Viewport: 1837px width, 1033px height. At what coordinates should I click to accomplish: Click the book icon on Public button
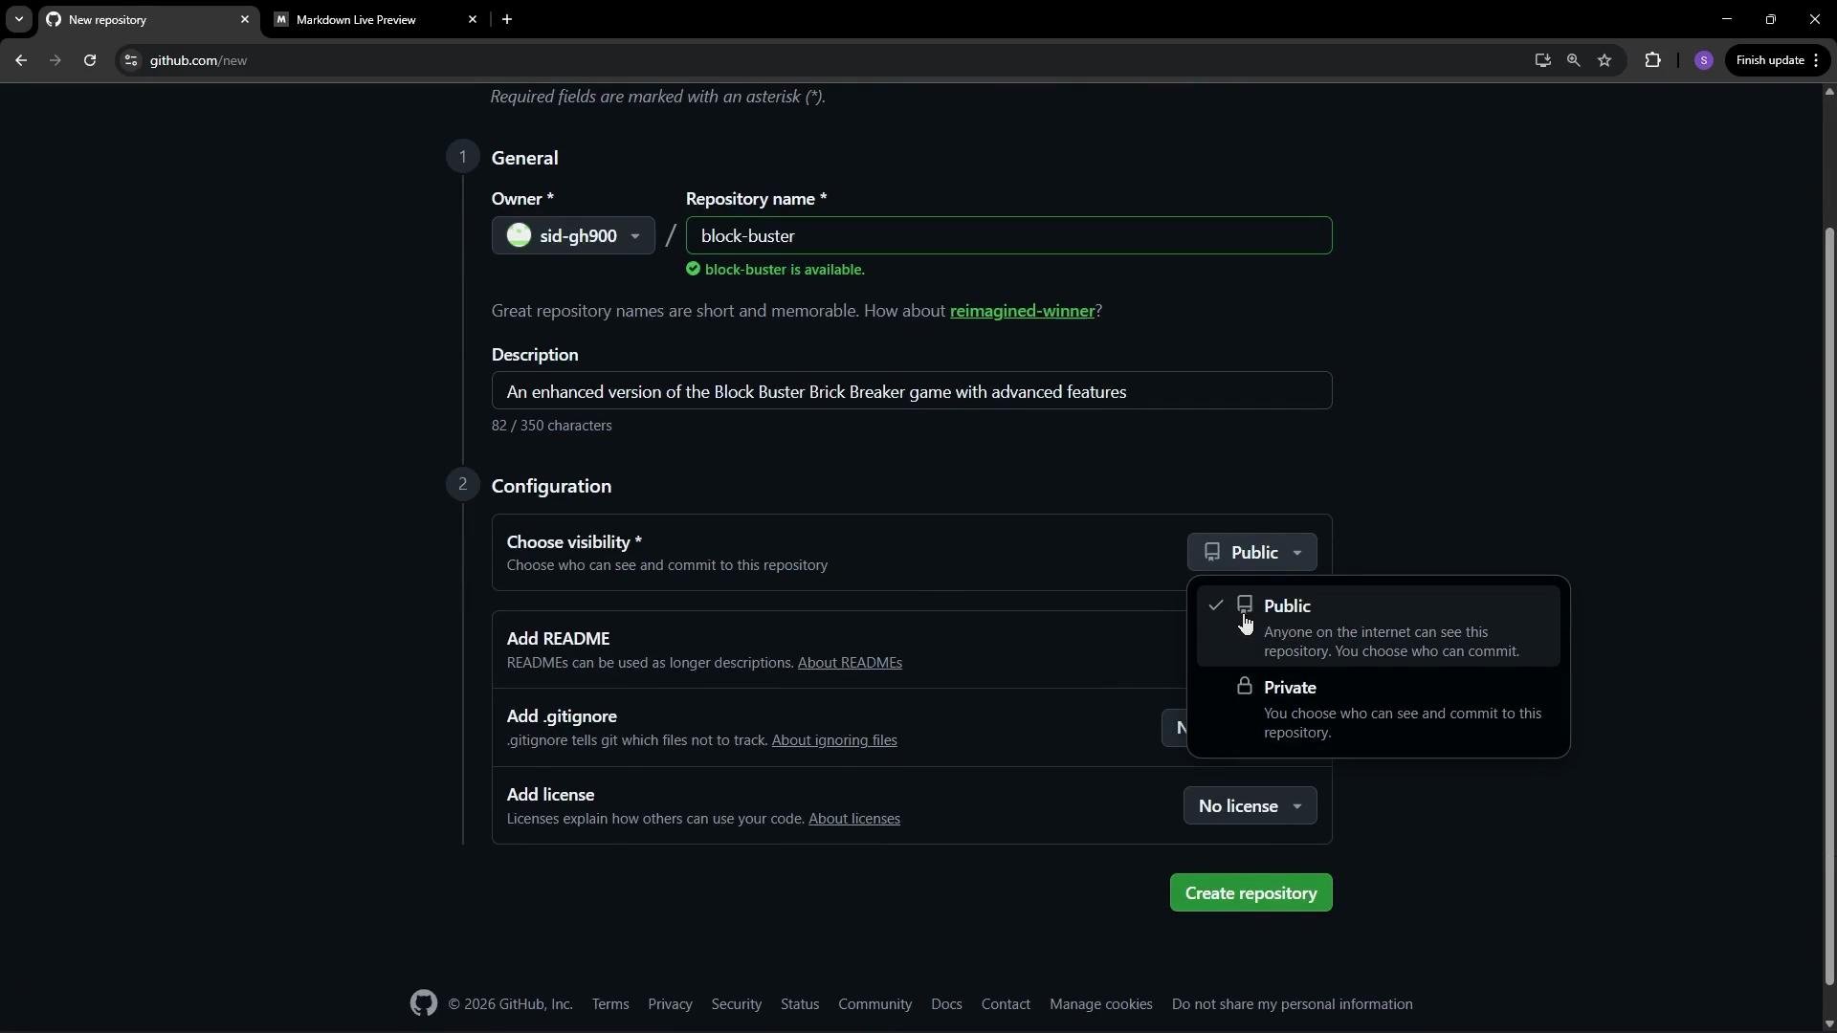[1212, 552]
